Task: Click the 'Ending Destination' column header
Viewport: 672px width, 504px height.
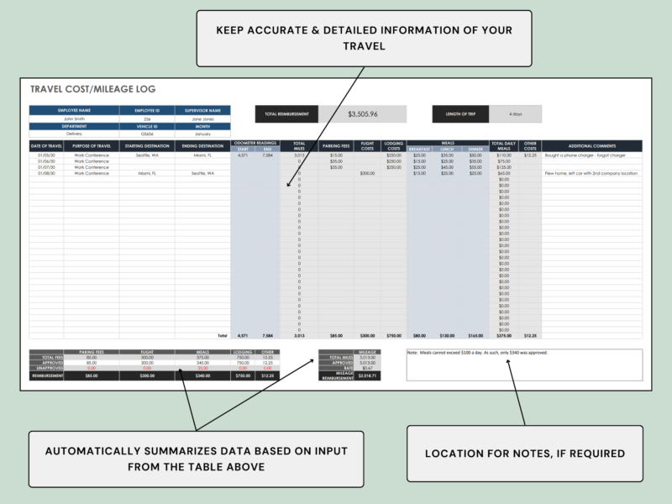Action: 202,146
